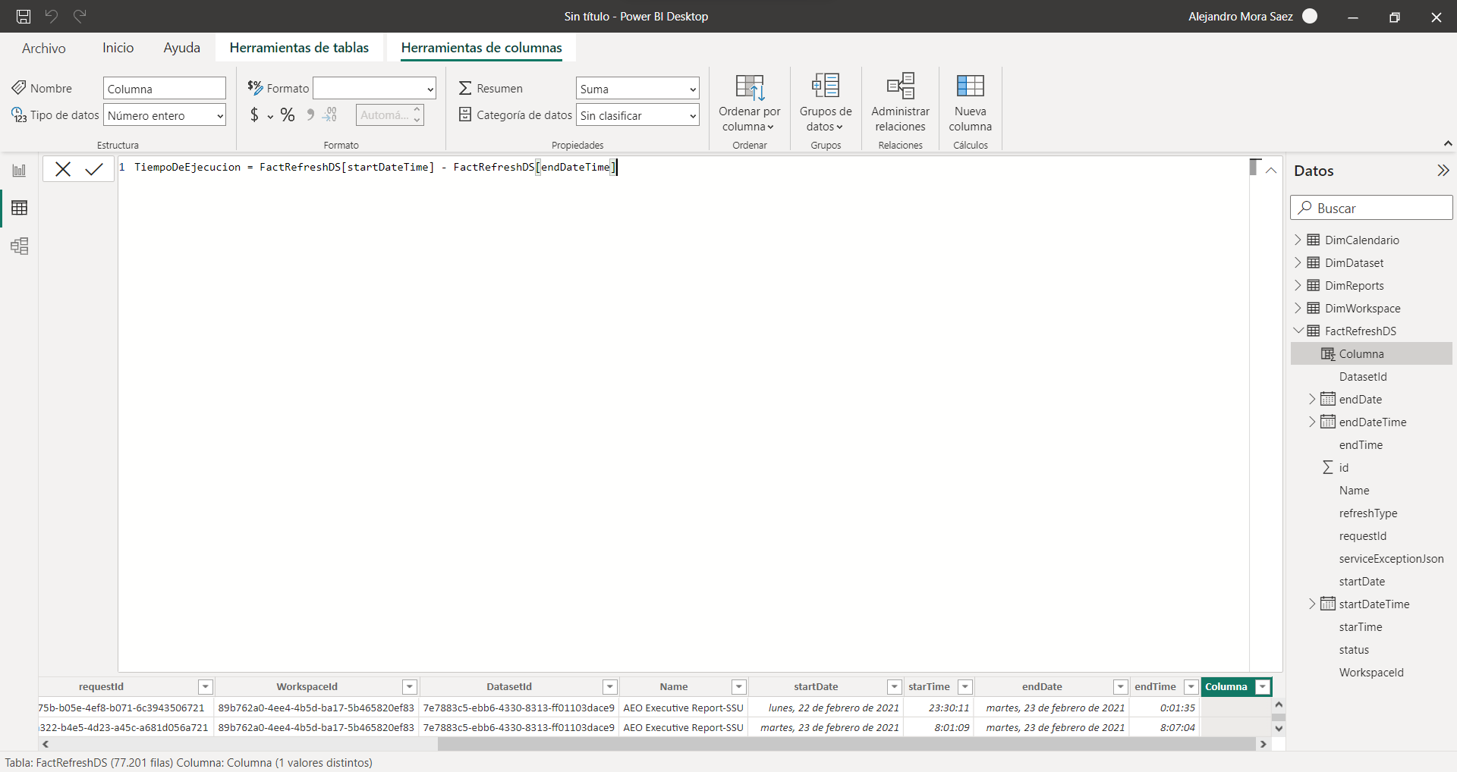Open Grupos de datos button
The width and height of the screenshot is (1457, 772).
click(x=825, y=103)
